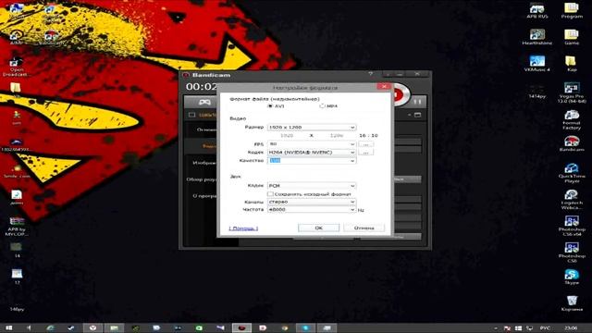Click the height field showing 1200
592x333 pixels.
click(337, 135)
